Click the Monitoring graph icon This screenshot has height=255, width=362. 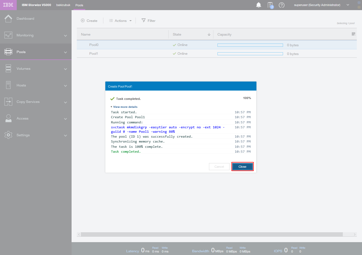click(x=8, y=35)
